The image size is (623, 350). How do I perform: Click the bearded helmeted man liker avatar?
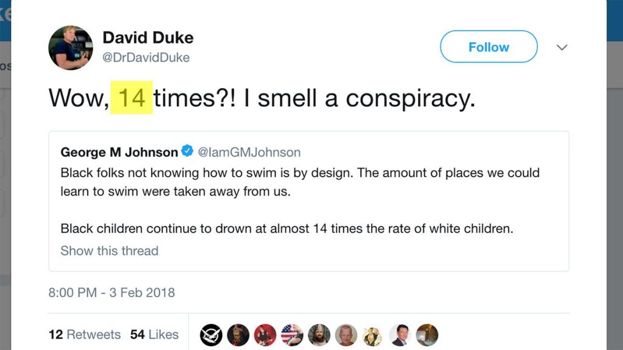319,335
